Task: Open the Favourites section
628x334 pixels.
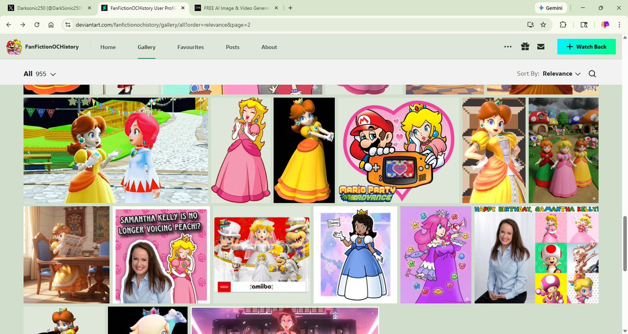Action: [x=190, y=47]
